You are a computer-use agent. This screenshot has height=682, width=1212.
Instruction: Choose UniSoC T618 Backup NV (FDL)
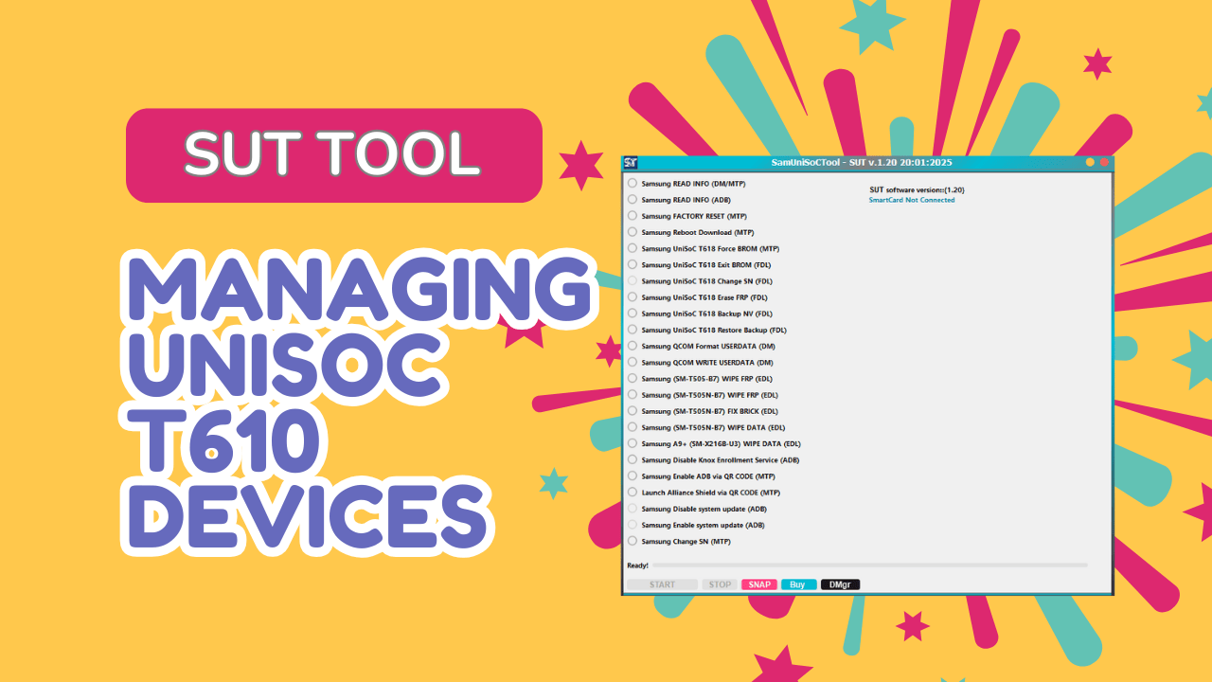pos(633,314)
